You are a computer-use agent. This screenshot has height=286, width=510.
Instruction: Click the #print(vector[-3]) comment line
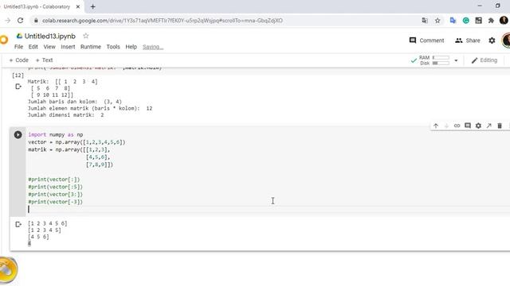coord(56,202)
